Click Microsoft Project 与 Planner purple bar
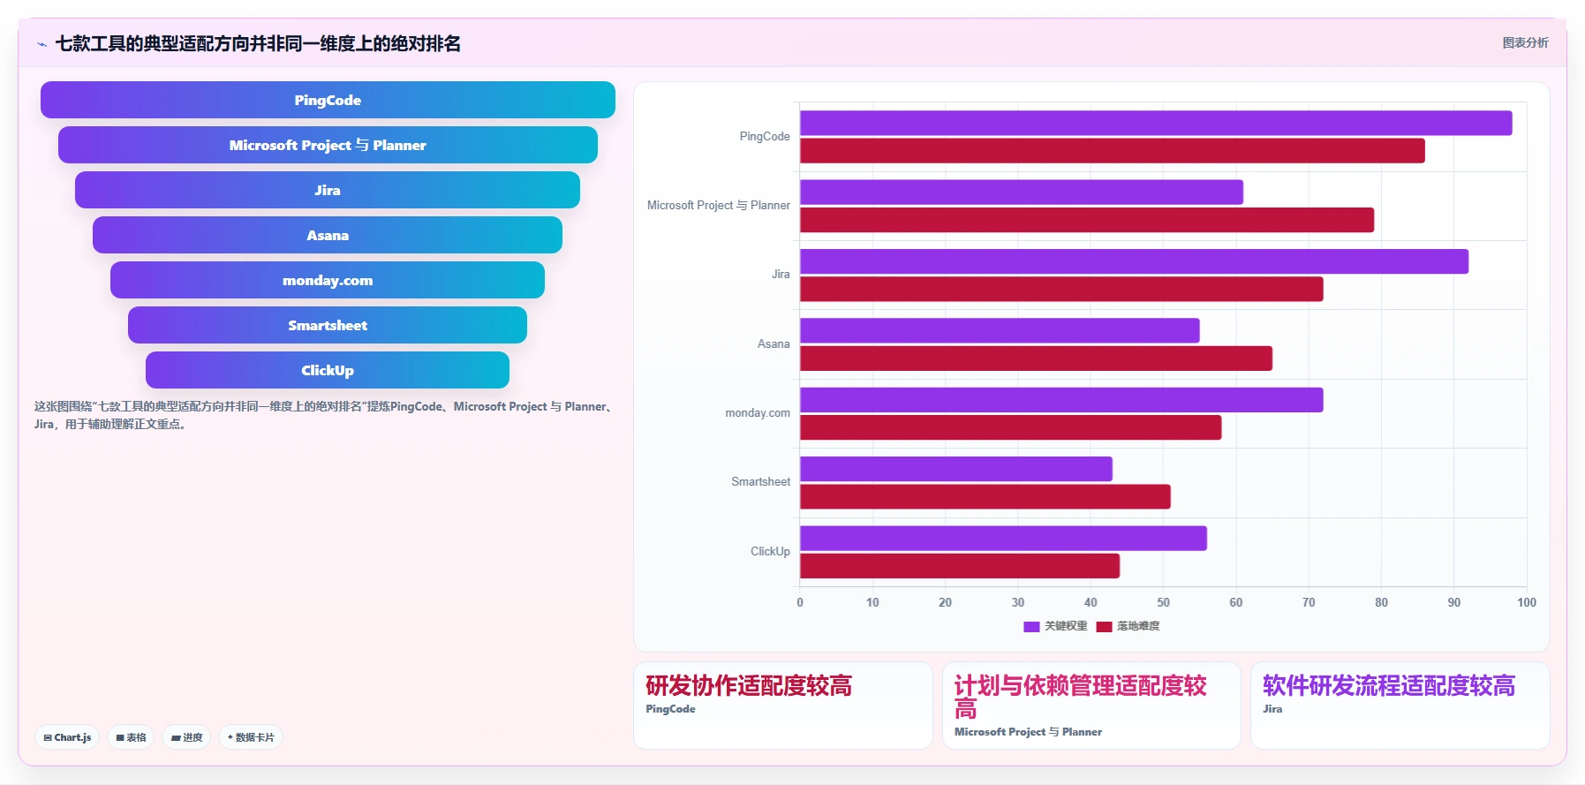1585x785 pixels. [x=1022, y=192]
